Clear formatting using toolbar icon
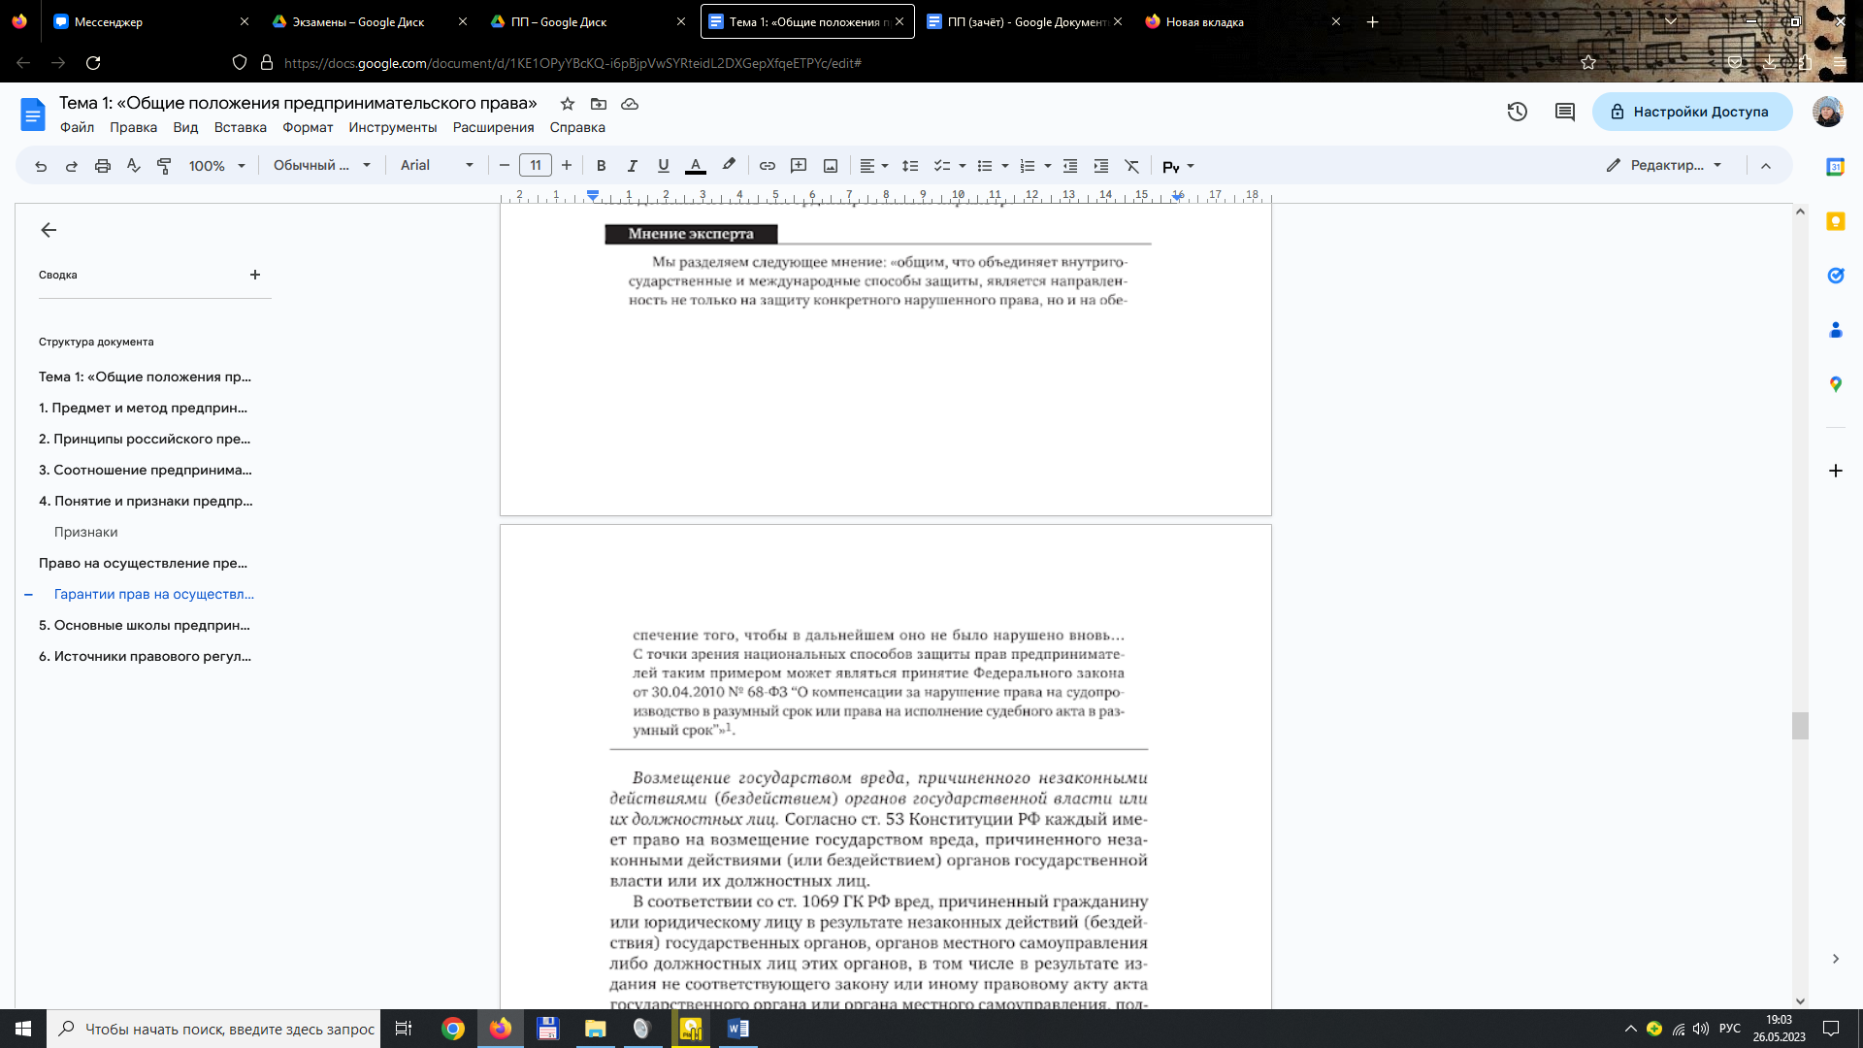 point(1132,166)
